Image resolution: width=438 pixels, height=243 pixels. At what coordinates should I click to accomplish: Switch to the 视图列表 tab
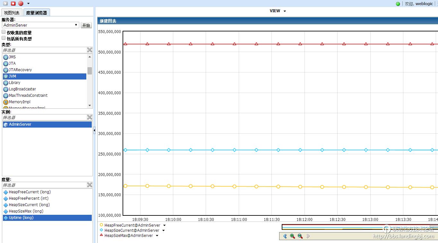pyautogui.click(x=12, y=13)
